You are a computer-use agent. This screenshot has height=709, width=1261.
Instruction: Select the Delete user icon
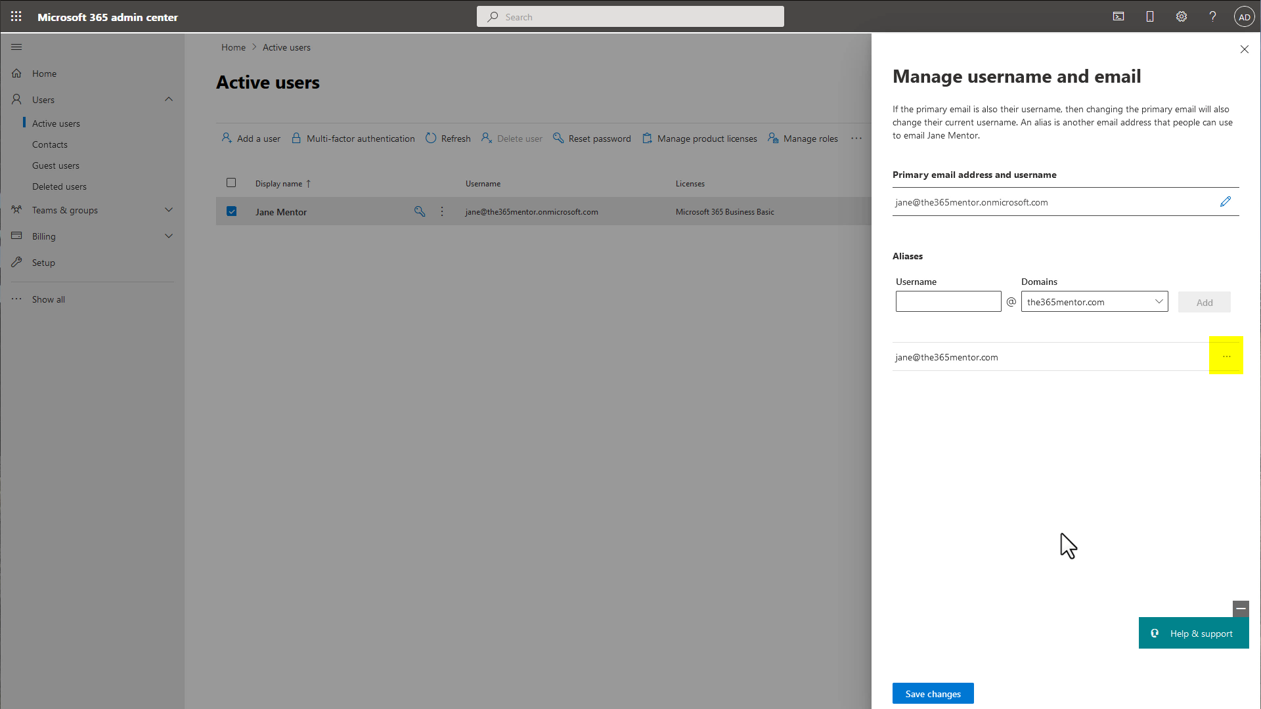coord(487,138)
